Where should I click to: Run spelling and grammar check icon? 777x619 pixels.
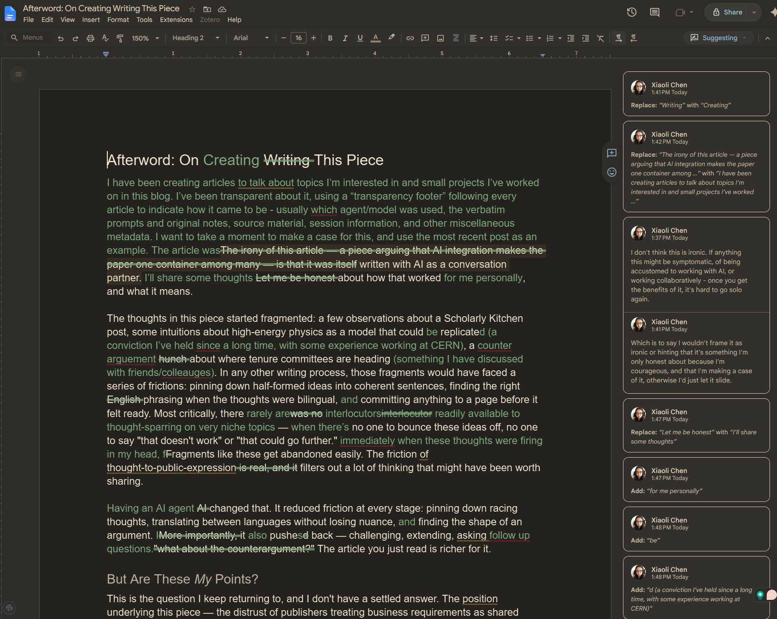click(105, 38)
